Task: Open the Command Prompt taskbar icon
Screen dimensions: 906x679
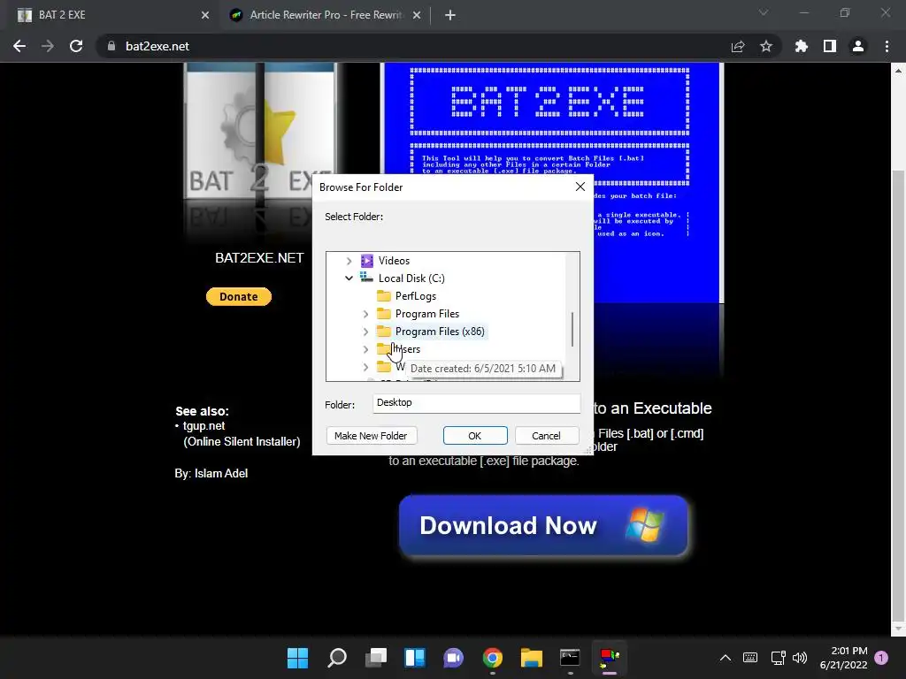Action: click(x=570, y=658)
